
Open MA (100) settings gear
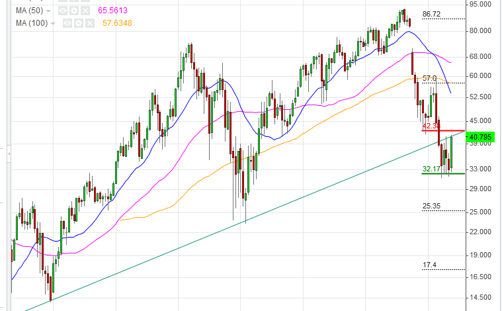click(77, 23)
